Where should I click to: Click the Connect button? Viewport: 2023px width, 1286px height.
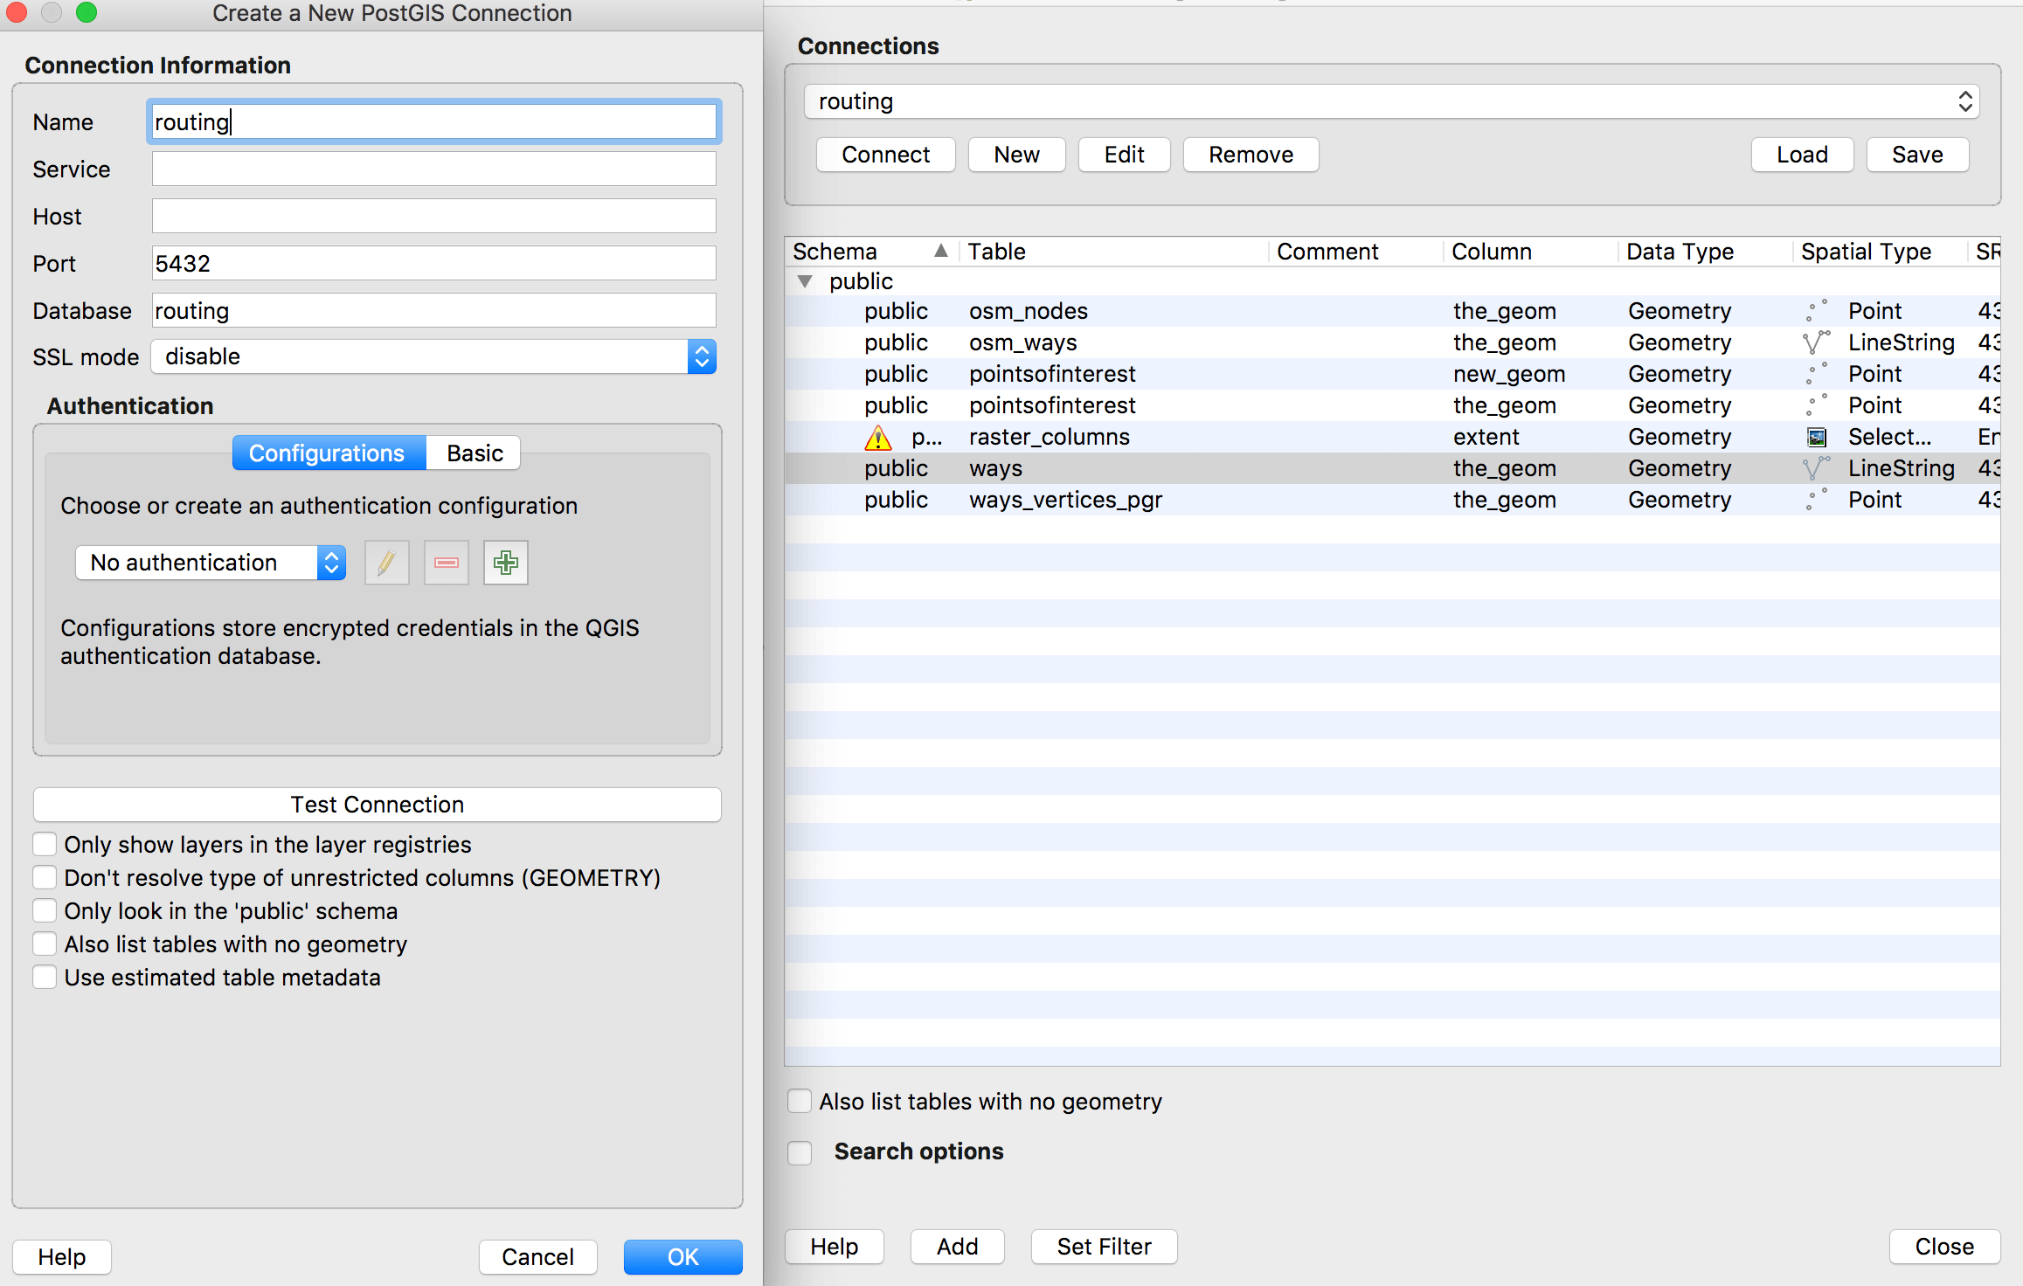click(x=885, y=155)
